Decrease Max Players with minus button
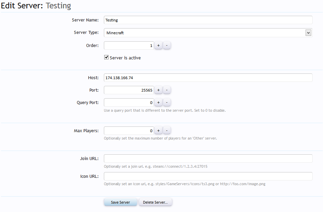The image size is (323, 212). tap(167, 130)
